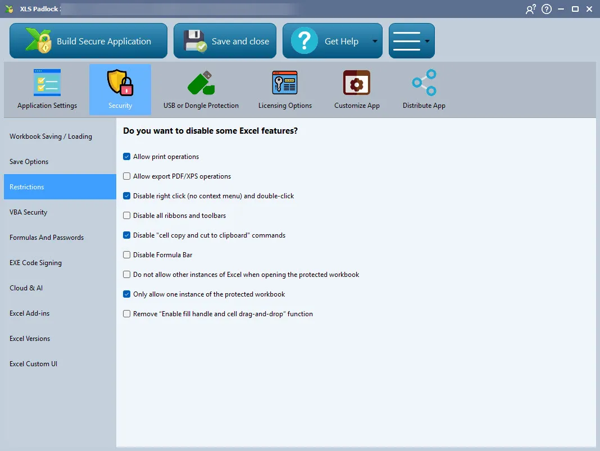Click the user support icon in title bar
600x451 pixels.
pyautogui.click(x=531, y=9)
